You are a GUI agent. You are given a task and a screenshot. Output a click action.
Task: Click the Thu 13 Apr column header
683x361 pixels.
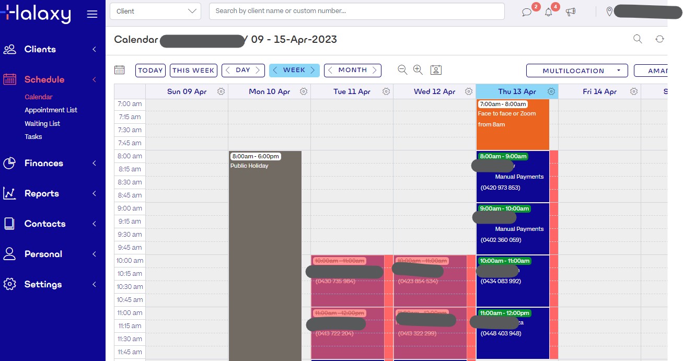pyautogui.click(x=517, y=91)
